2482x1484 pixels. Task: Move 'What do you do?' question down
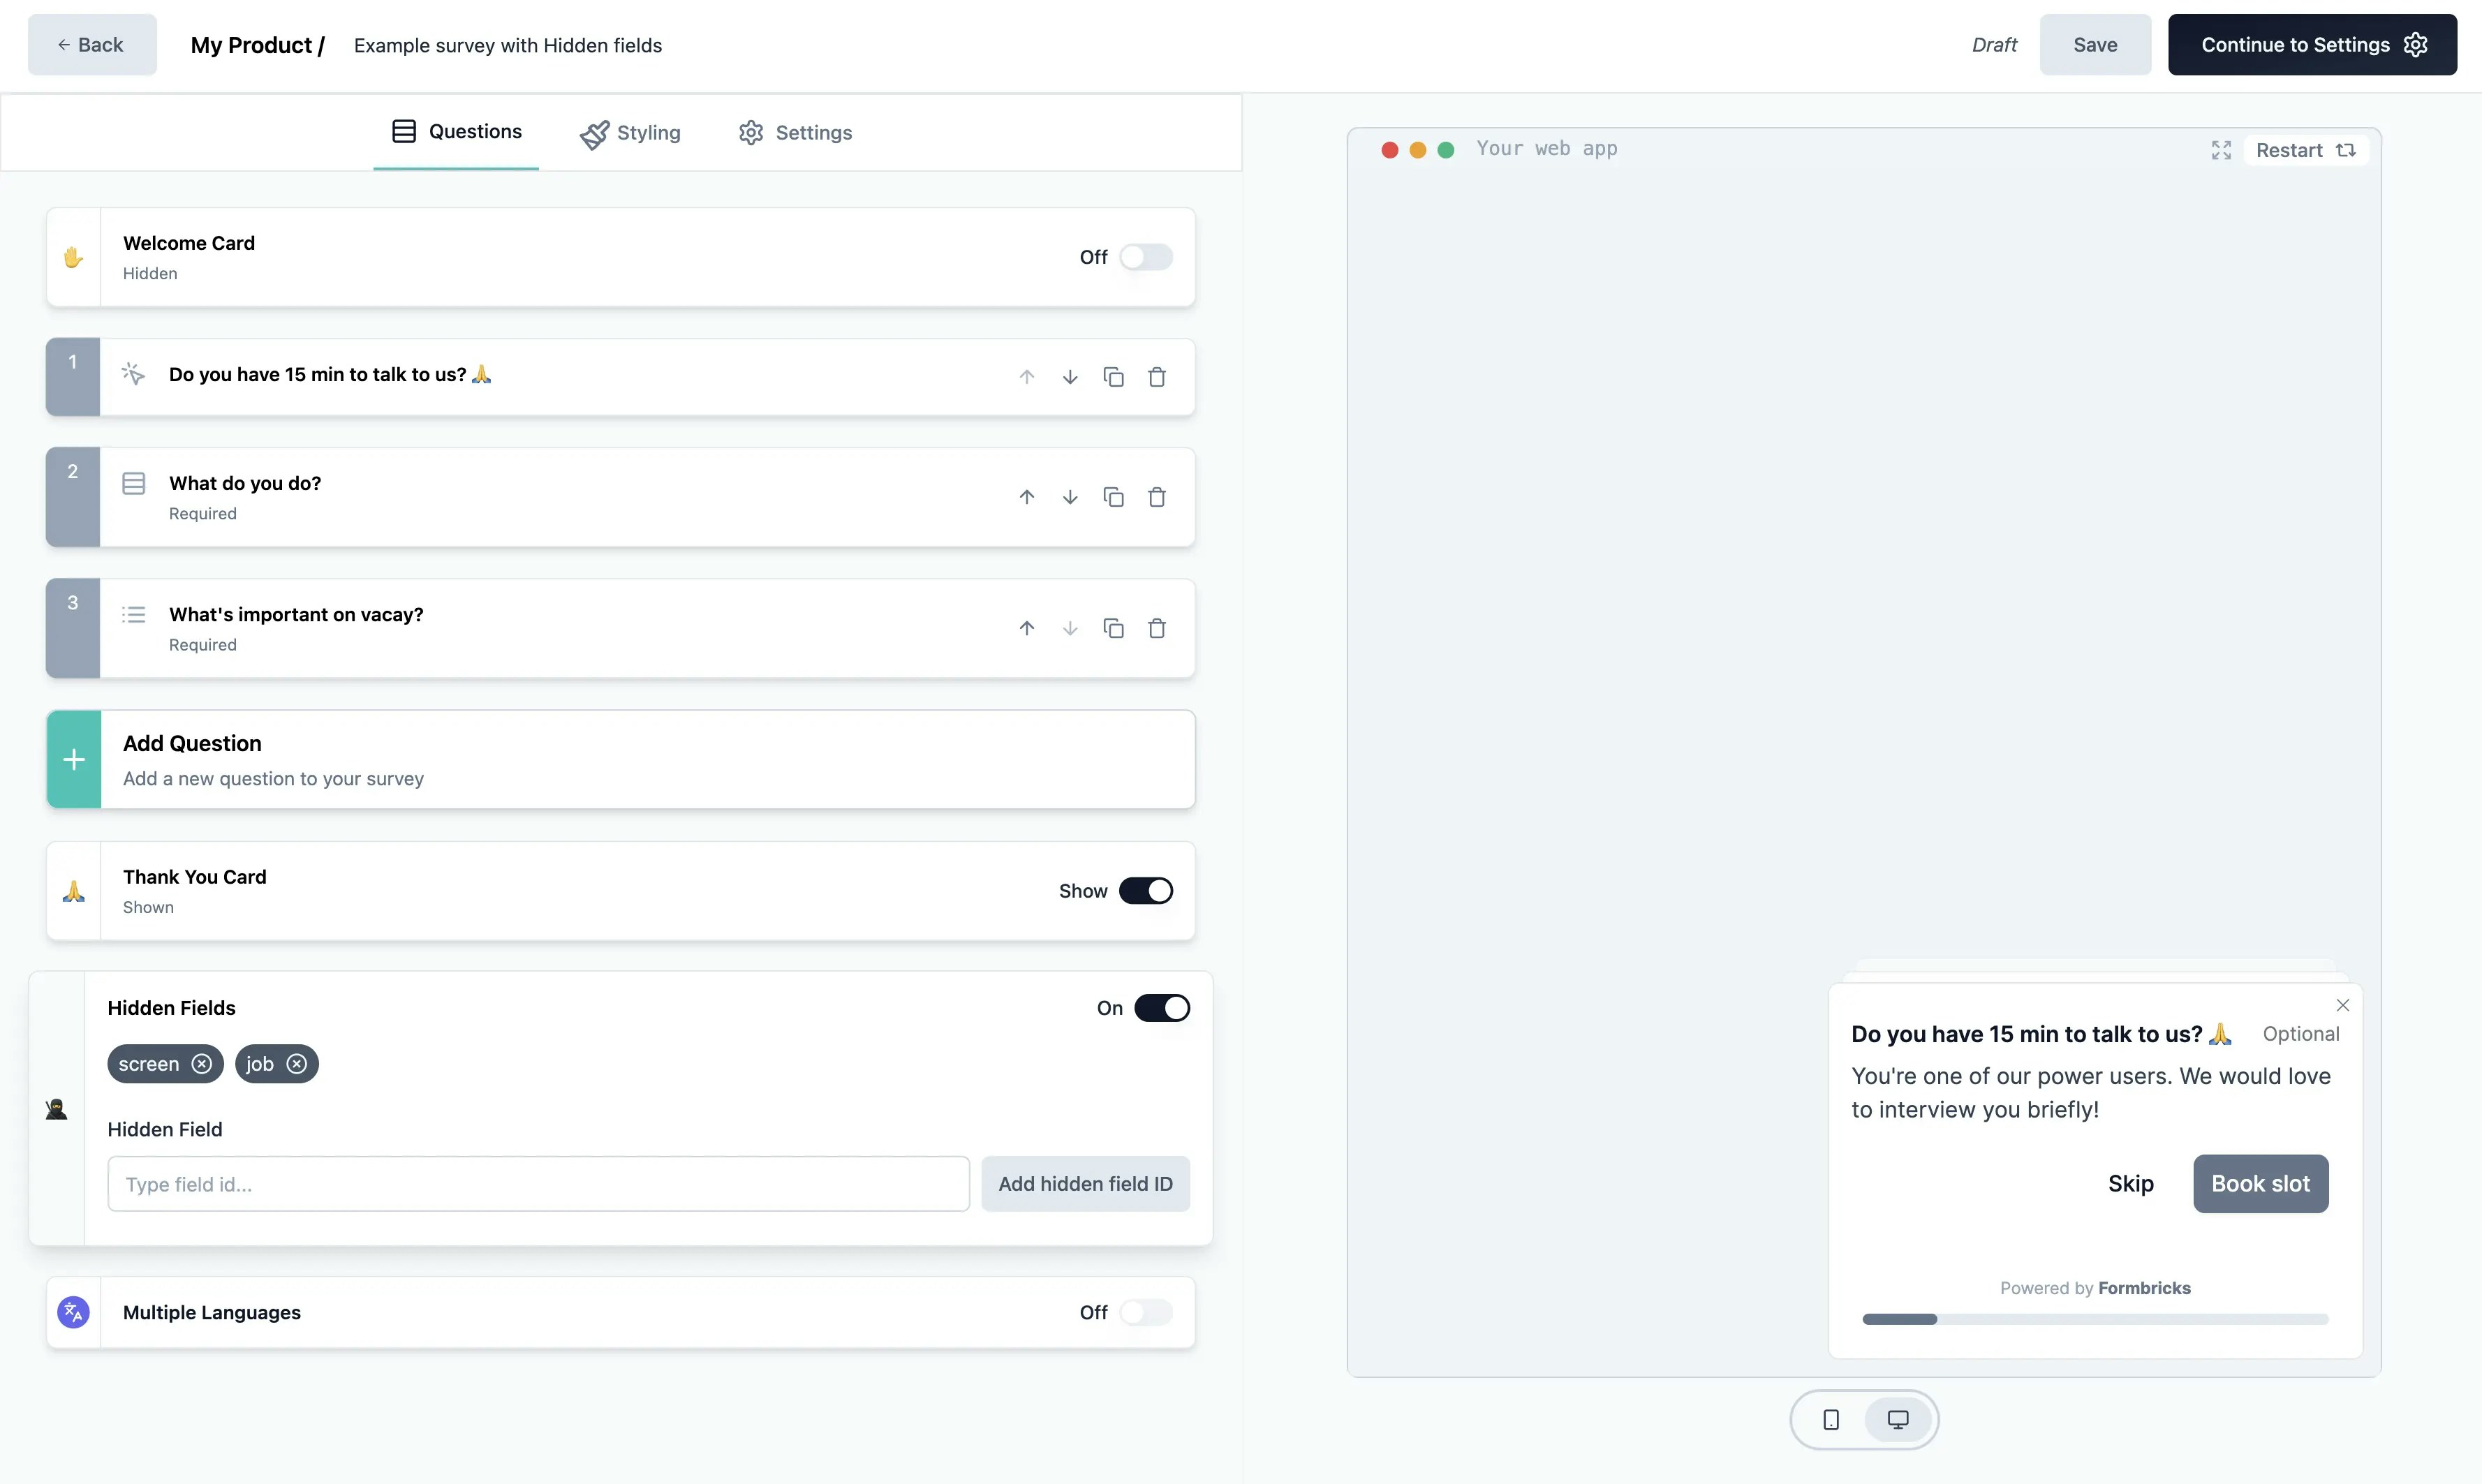[x=1070, y=497]
